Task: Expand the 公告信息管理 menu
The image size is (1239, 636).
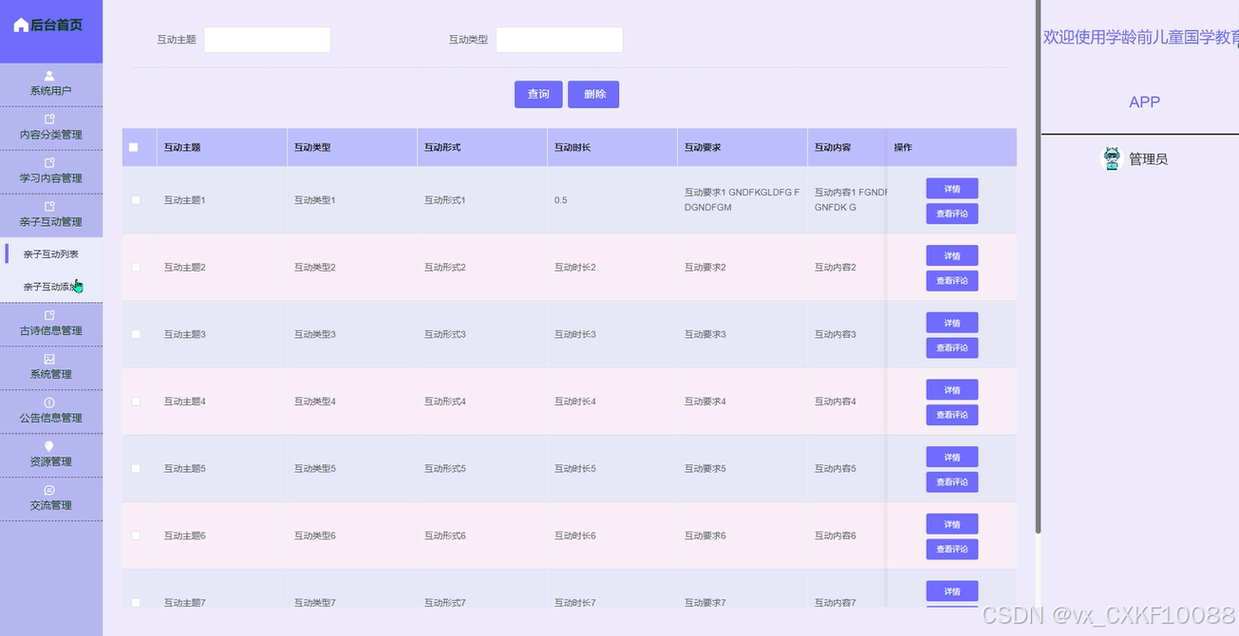Action: tap(51, 411)
